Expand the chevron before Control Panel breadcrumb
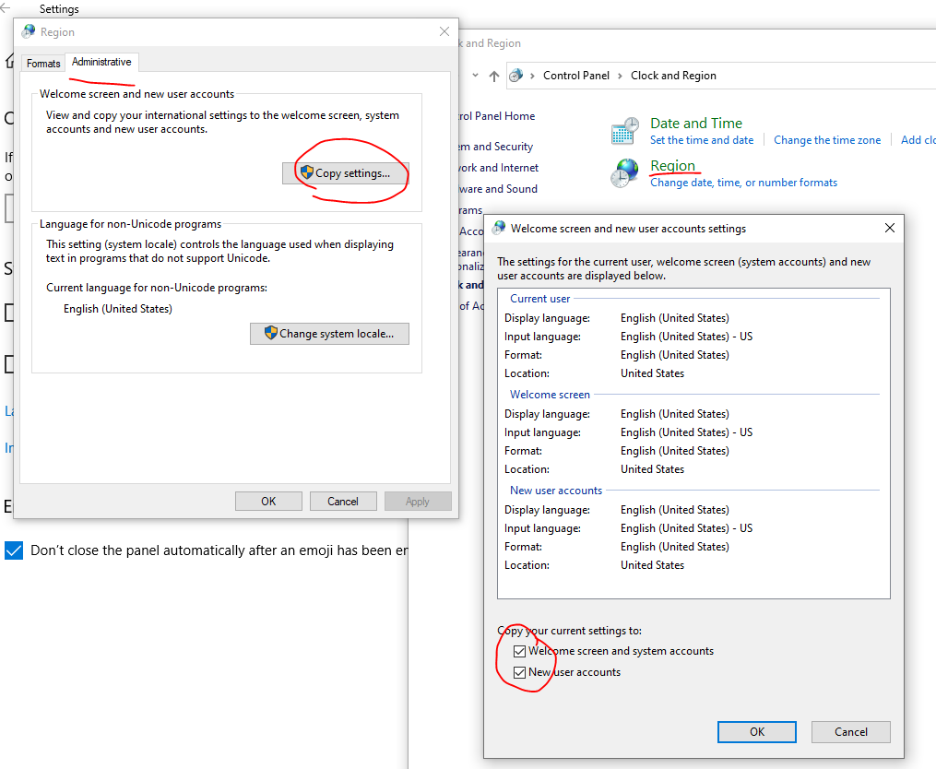The image size is (936, 769). point(533,76)
